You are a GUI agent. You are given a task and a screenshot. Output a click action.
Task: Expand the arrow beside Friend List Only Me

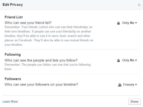136,23
